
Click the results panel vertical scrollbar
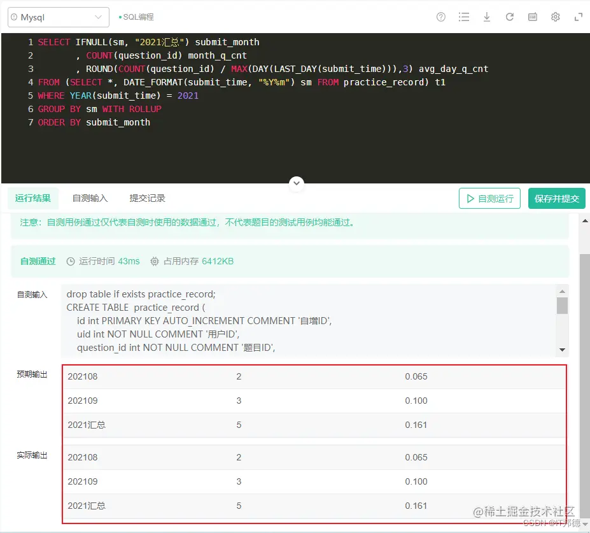point(585,386)
